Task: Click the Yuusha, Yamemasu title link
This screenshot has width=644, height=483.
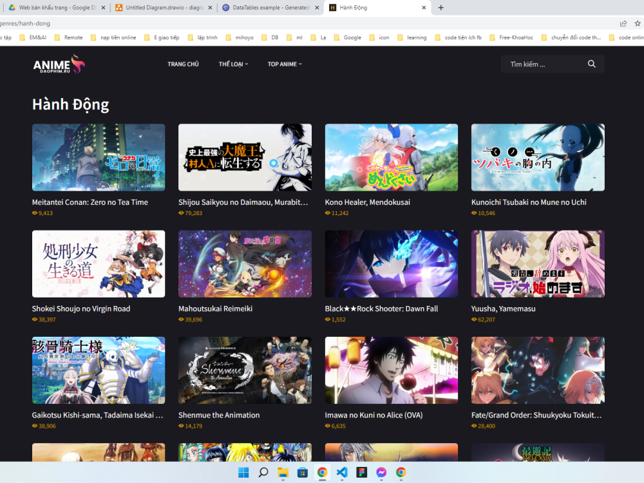Action: 503,308
